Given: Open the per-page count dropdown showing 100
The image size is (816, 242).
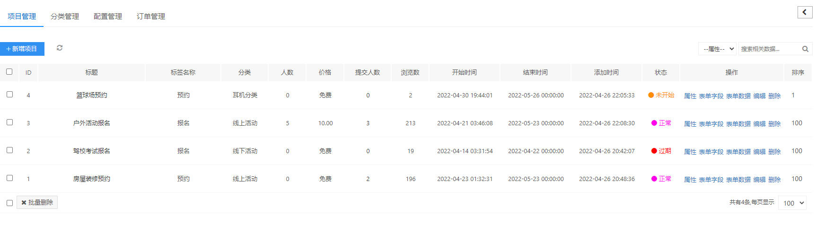Looking at the screenshot, I should click(792, 203).
